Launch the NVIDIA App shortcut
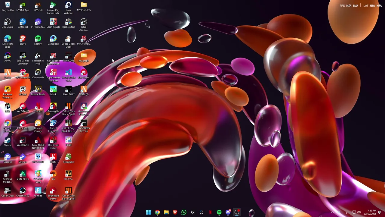 [23, 7]
